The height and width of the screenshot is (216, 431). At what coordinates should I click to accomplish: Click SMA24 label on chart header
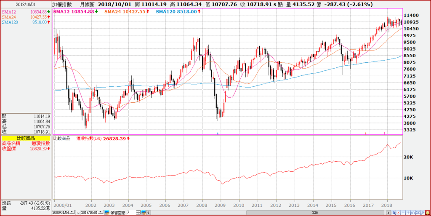click(113, 11)
